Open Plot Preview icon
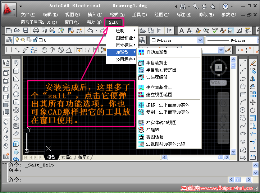 [x=44, y=30]
